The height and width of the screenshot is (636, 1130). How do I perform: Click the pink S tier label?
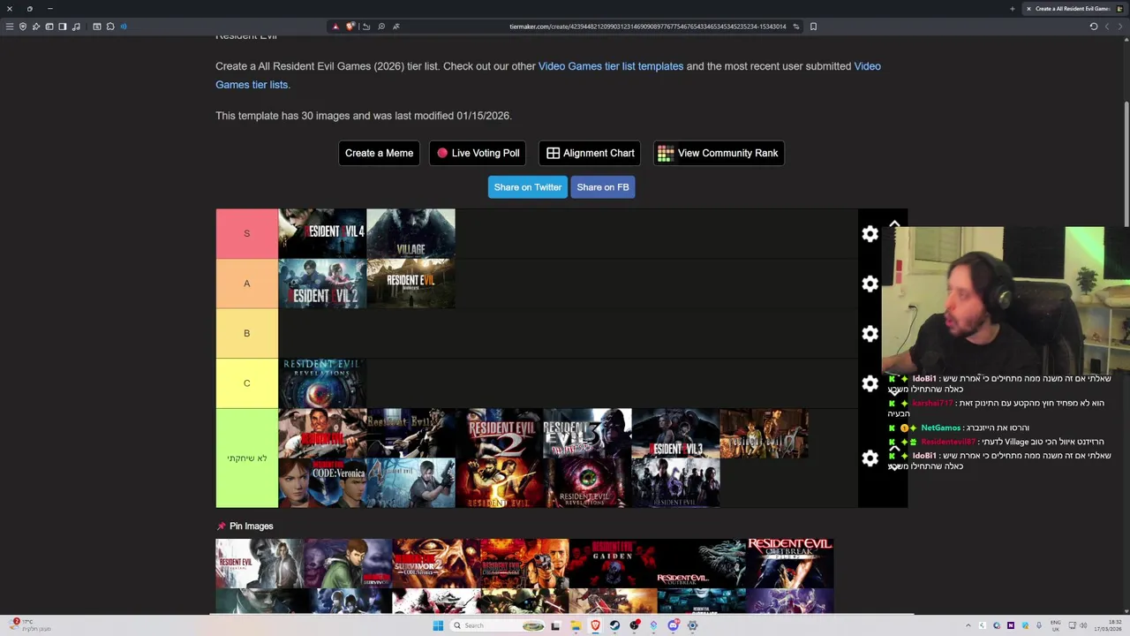[247, 233]
